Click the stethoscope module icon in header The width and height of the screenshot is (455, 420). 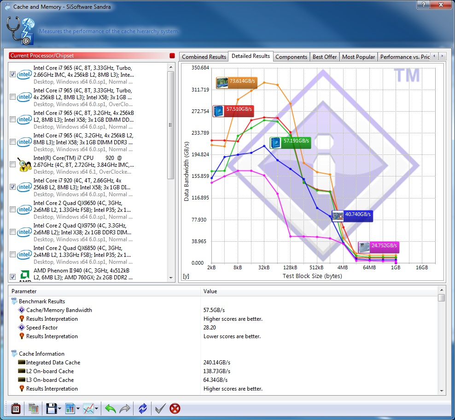(x=20, y=31)
